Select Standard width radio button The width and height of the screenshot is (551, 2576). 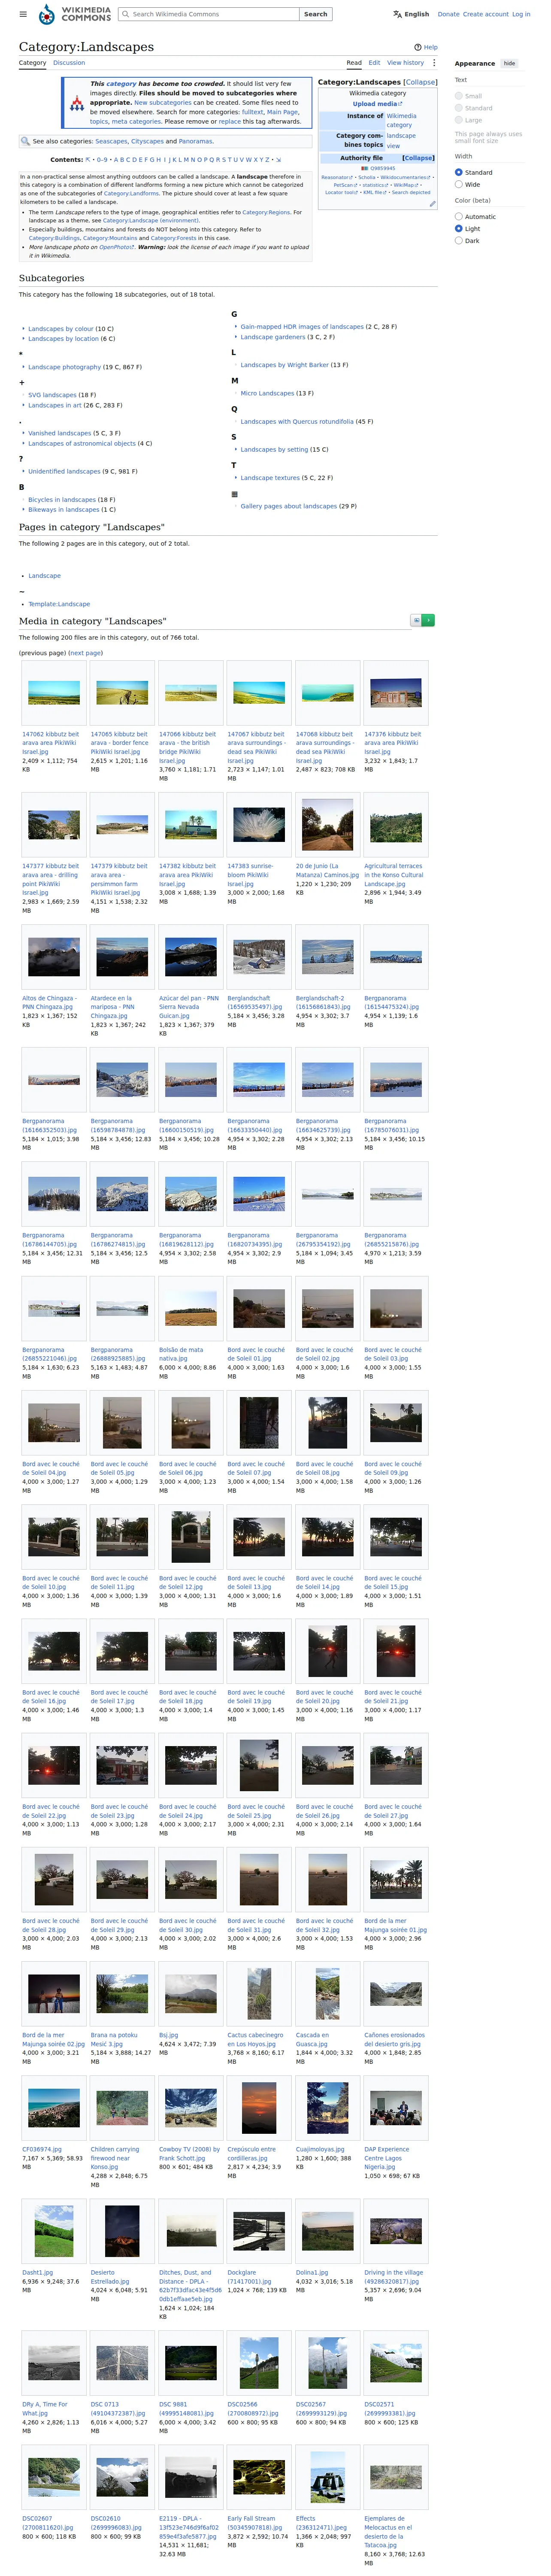tap(459, 172)
